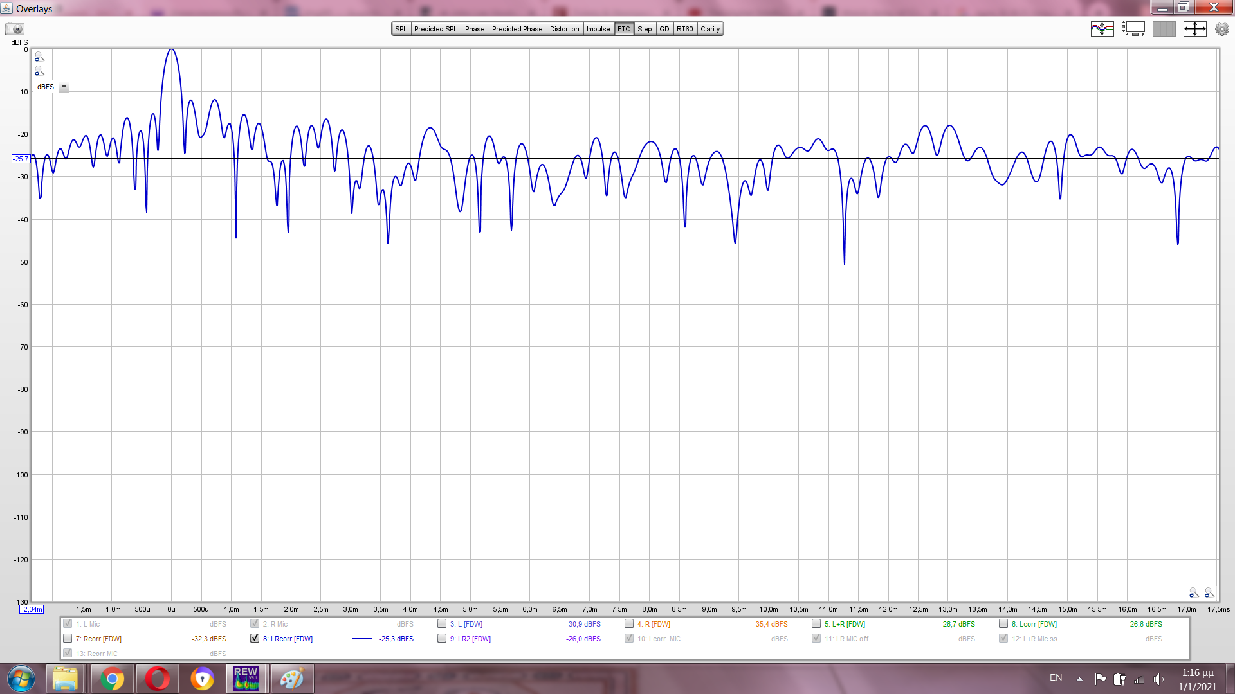Toggle the scrollbars icon
The width and height of the screenshot is (1235, 694).
point(1133,29)
